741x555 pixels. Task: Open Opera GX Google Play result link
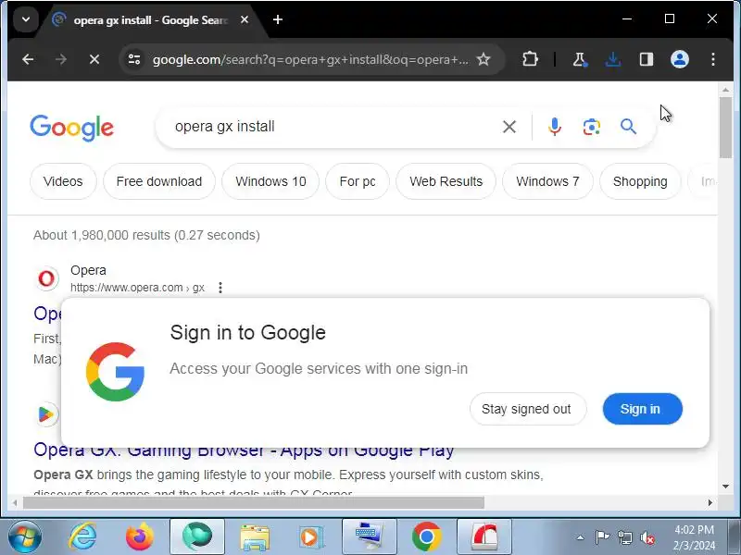click(244, 450)
